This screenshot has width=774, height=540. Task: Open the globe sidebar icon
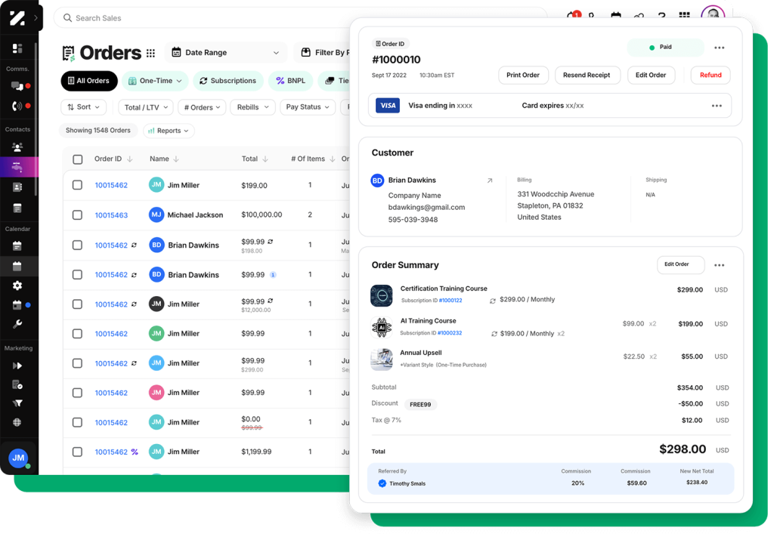(x=17, y=423)
